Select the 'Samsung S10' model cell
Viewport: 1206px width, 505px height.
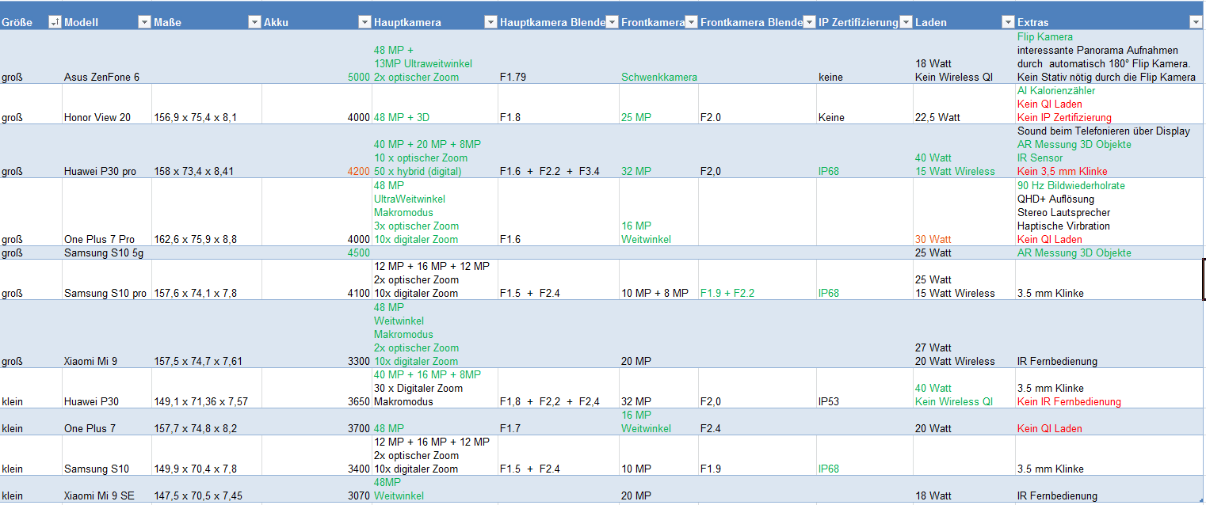click(106, 455)
